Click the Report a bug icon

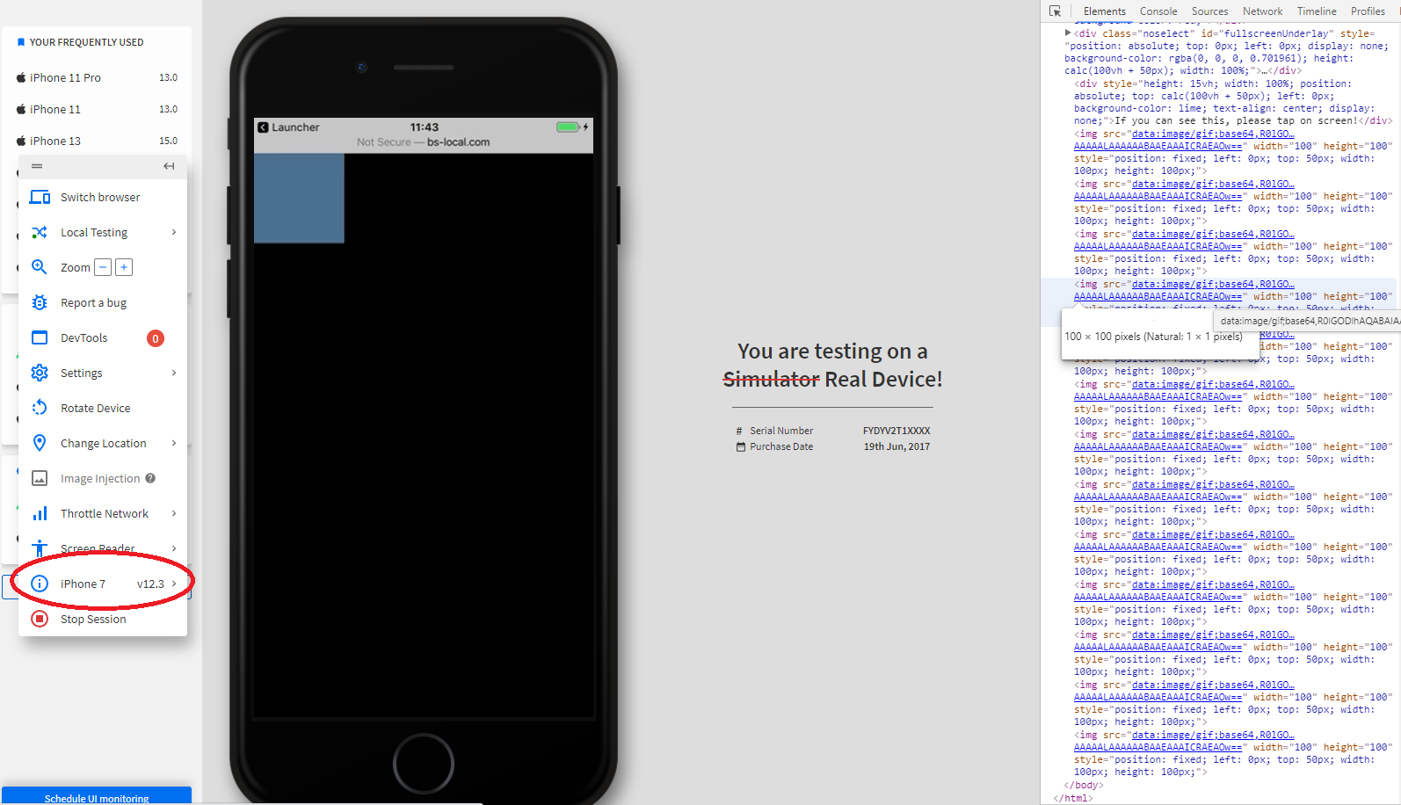coord(40,302)
